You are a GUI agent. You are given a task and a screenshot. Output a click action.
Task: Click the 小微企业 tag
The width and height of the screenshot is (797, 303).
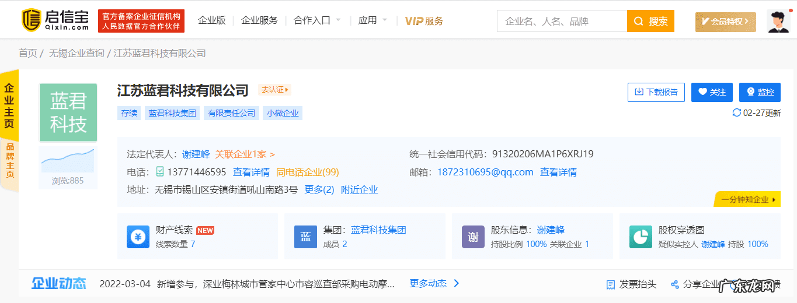click(x=283, y=113)
